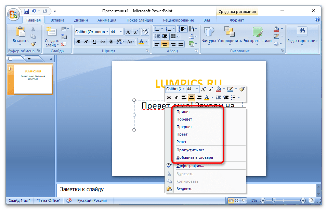Click the Clear Formatting eraser icon

click(x=145, y=32)
